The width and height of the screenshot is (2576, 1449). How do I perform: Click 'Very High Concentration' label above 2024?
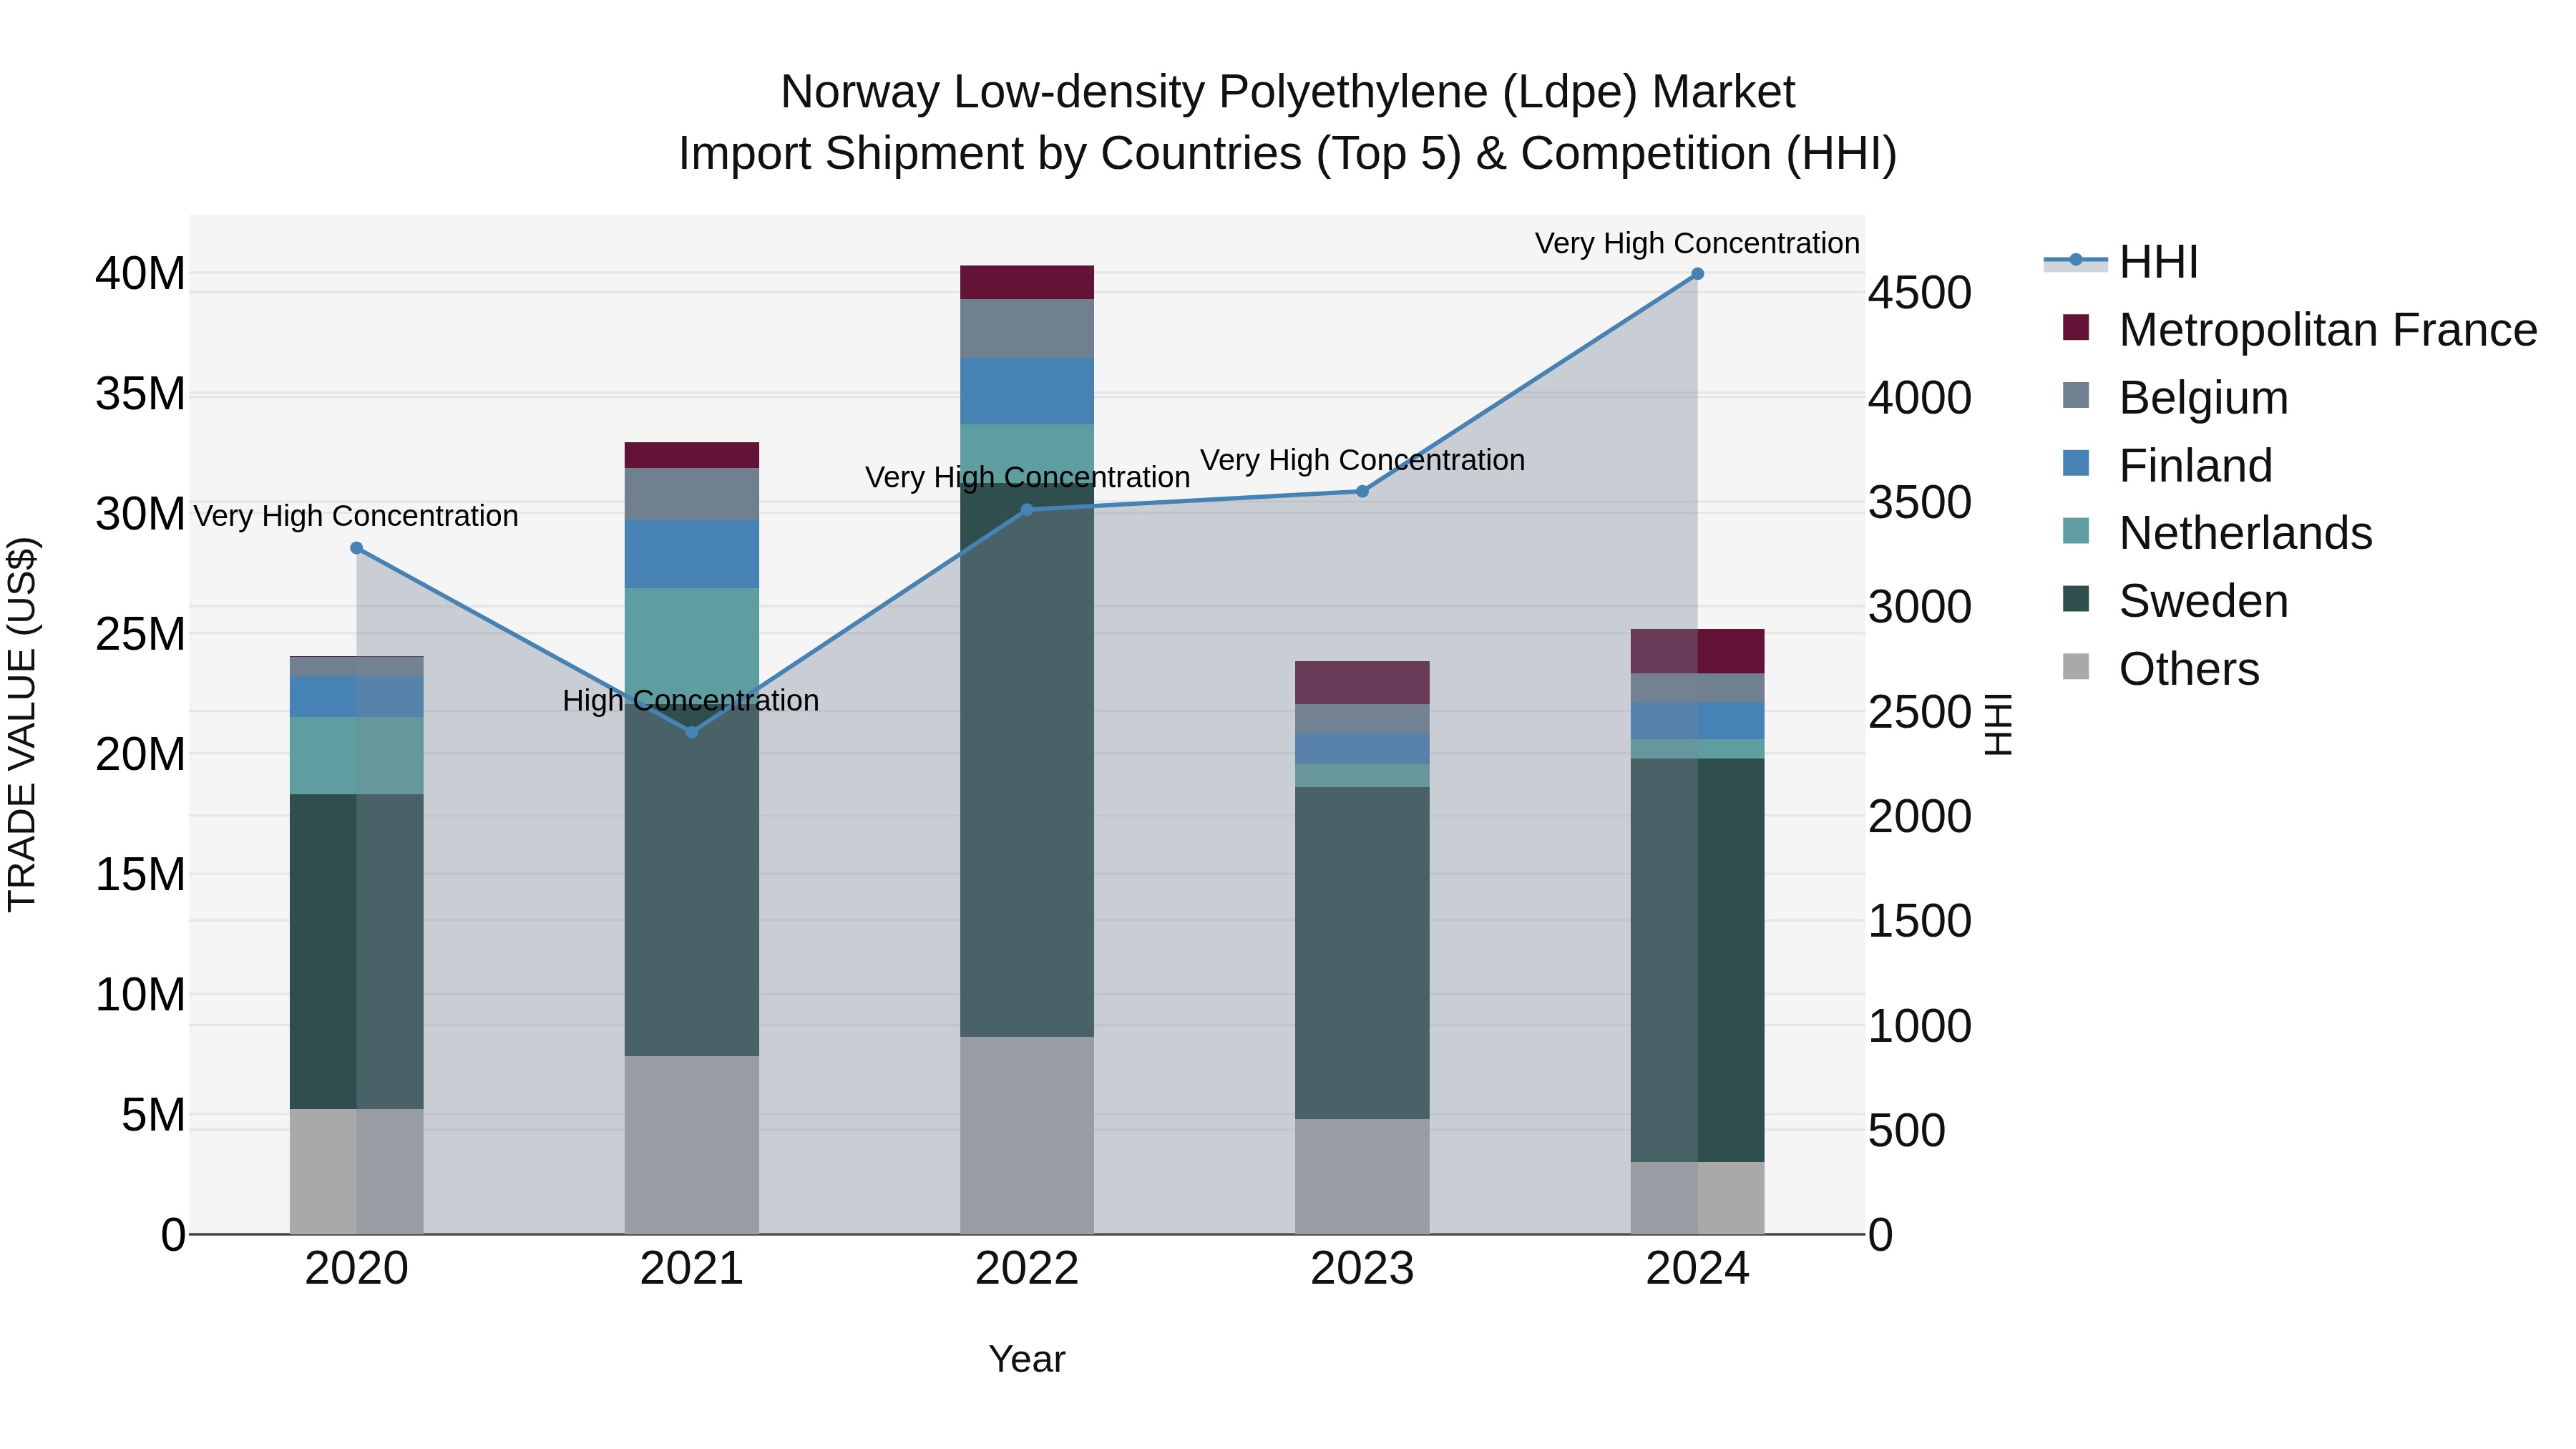tap(1697, 243)
